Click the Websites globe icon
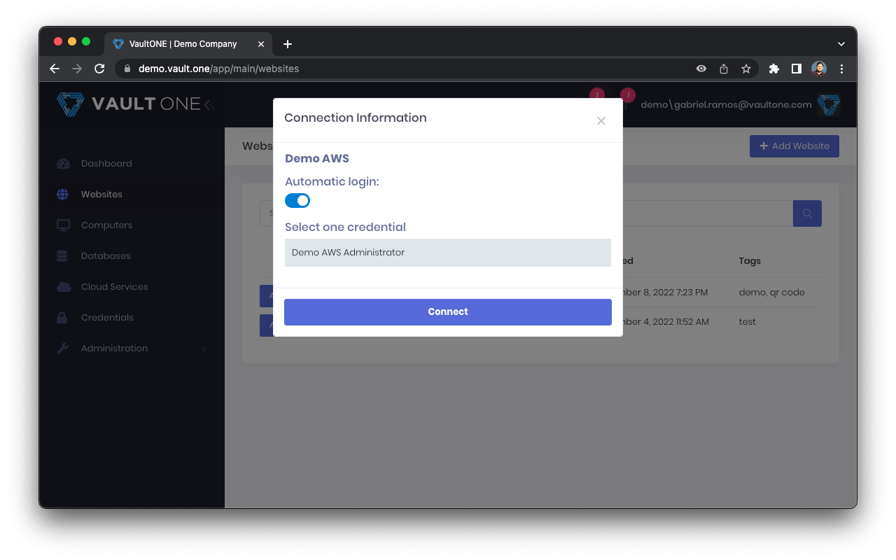The width and height of the screenshot is (896, 560). 63,195
